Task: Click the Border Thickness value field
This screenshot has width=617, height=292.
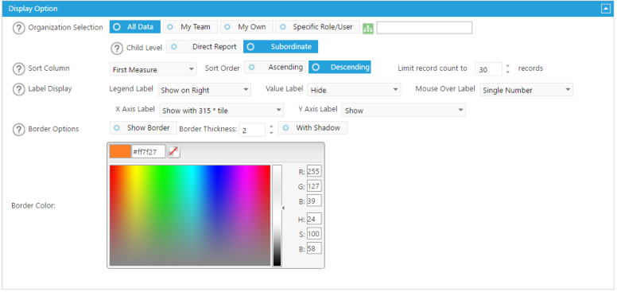Action: coord(252,130)
